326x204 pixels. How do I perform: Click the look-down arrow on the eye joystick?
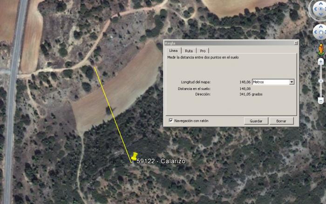tap(321, 14)
